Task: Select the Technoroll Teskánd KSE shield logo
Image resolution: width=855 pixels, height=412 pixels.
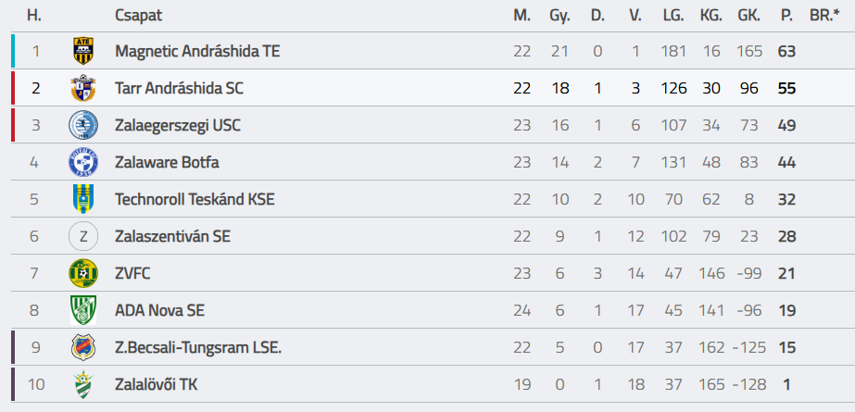Action: [x=83, y=199]
